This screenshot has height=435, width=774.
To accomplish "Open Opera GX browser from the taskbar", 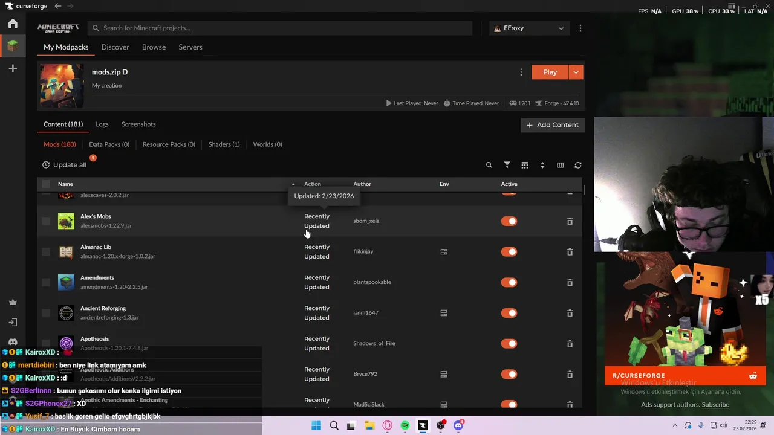I will [388, 425].
